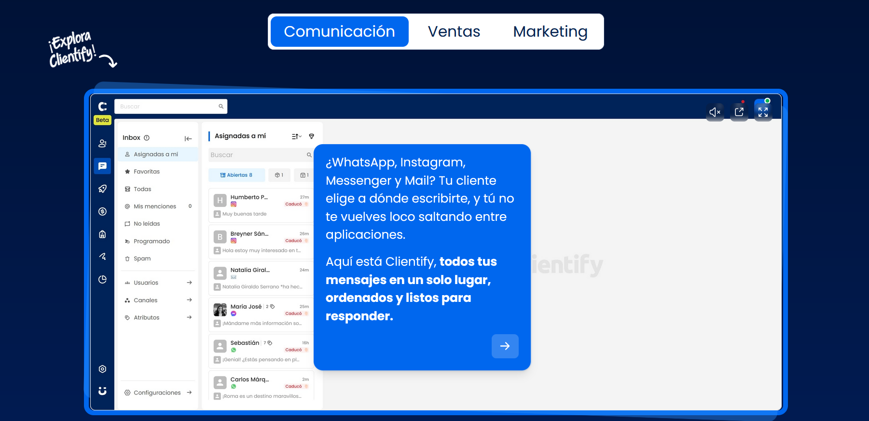Open the demo in a new window
The height and width of the screenshot is (421, 869).
pyautogui.click(x=739, y=112)
